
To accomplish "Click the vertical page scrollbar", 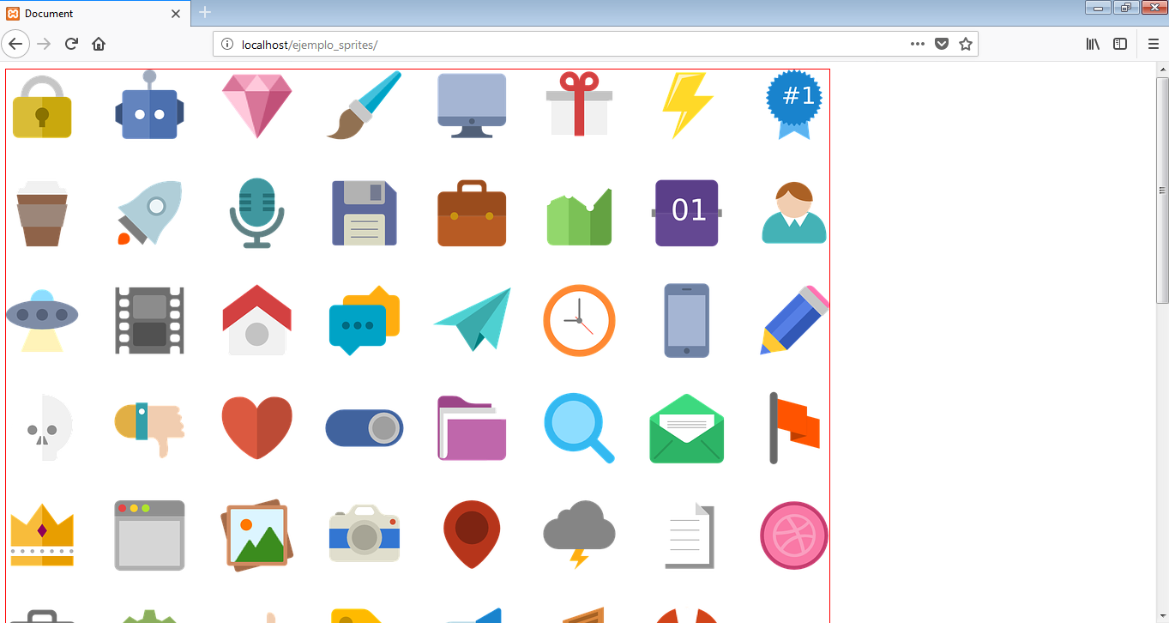I will tap(1162, 189).
